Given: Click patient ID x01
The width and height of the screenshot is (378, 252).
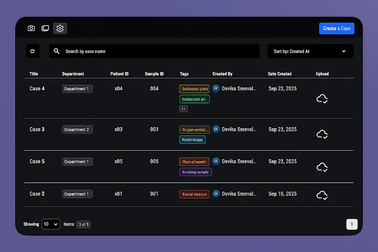Looking at the screenshot, I should click(118, 194).
